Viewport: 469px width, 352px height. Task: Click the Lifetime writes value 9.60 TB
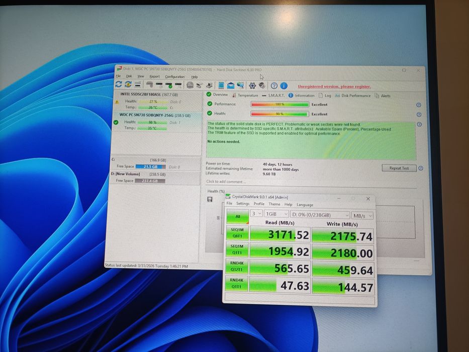coord(269,174)
